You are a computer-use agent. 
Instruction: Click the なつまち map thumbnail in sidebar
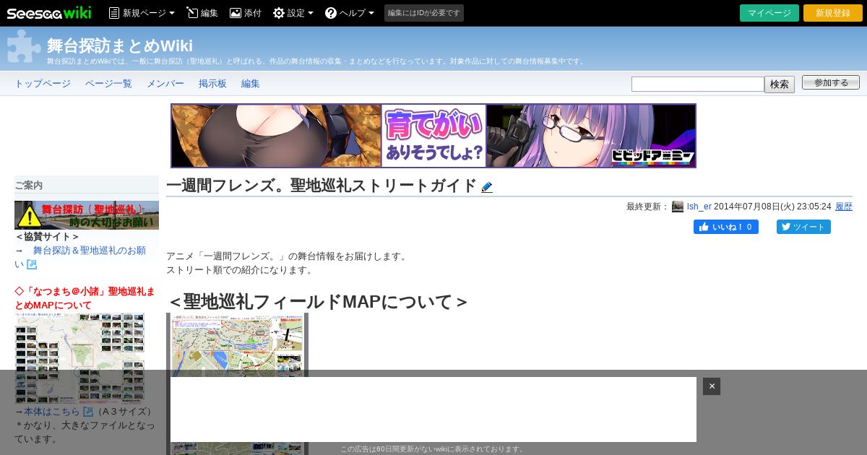point(79,358)
